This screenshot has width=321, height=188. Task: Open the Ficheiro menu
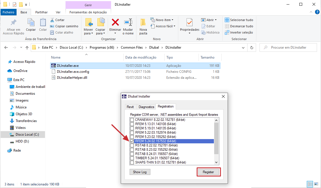coord(8,12)
